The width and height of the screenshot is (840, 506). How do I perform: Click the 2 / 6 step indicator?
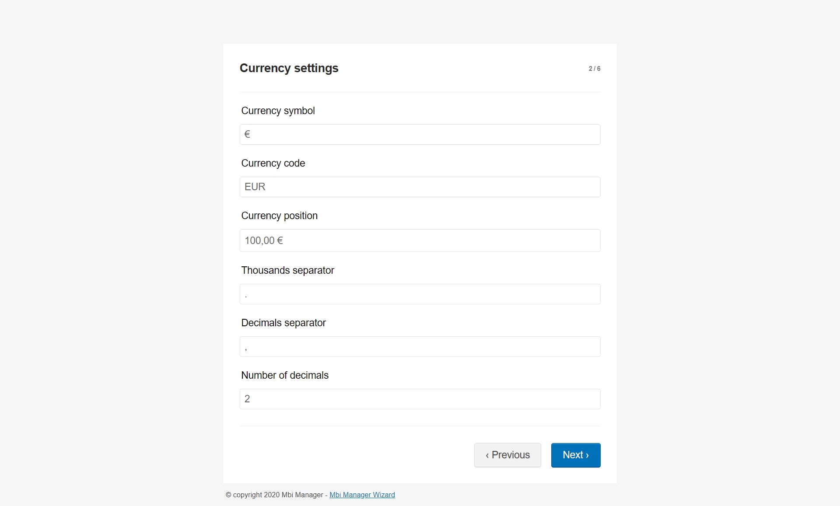[x=594, y=69]
